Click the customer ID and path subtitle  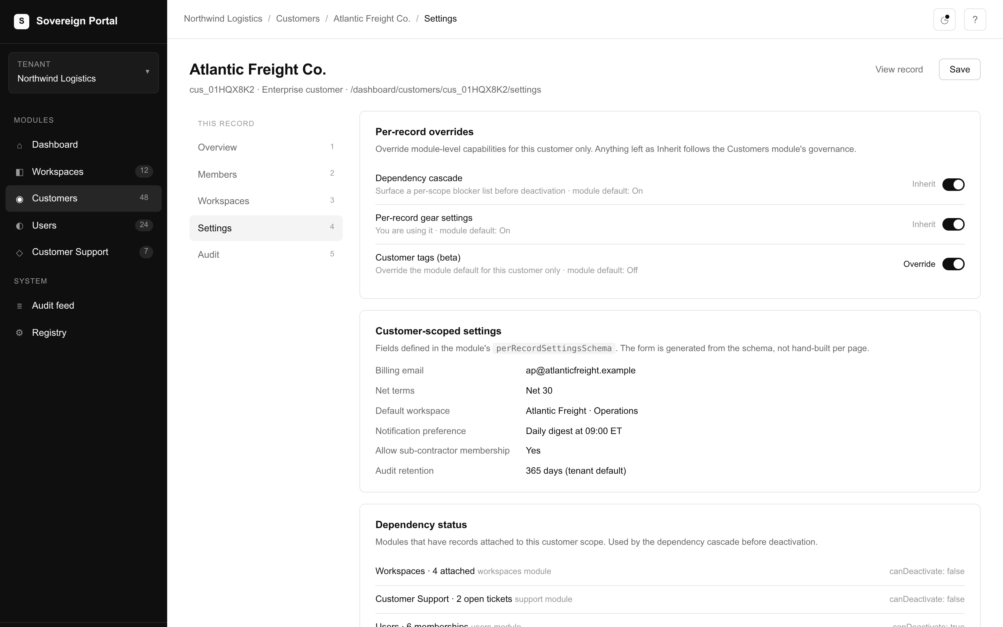point(365,90)
